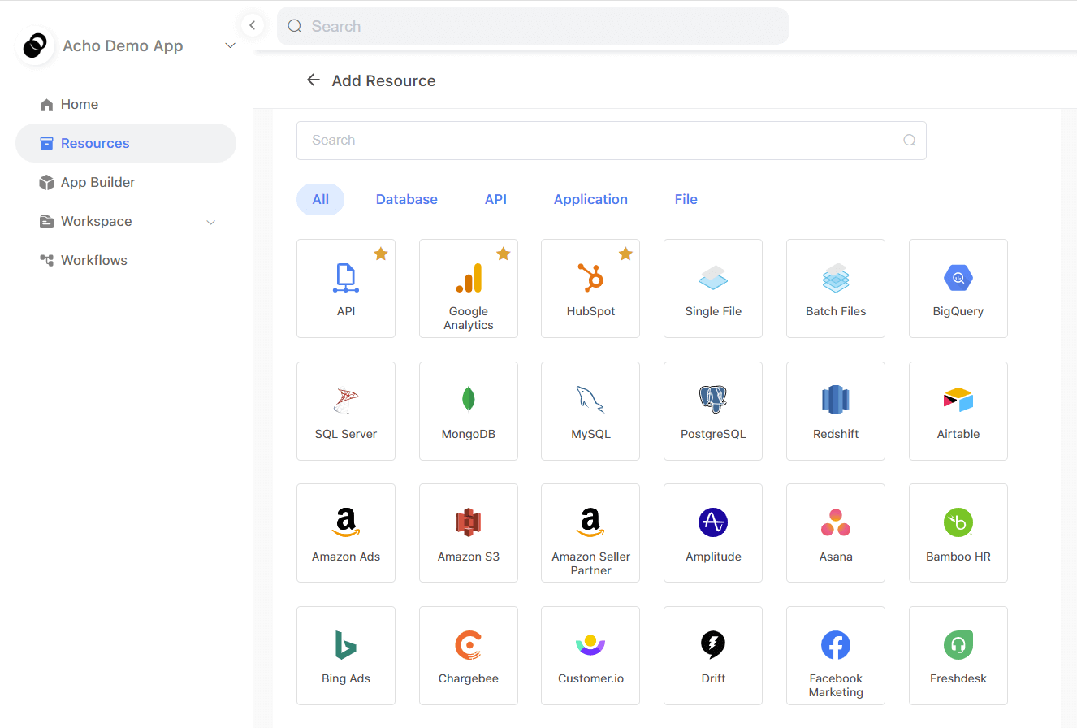Toggle the star on HubSpot card
Image resolution: width=1077 pixels, height=728 pixels.
[625, 253]
